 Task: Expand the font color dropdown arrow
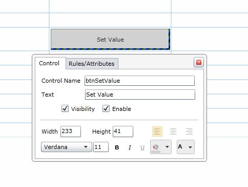[190, 147]
